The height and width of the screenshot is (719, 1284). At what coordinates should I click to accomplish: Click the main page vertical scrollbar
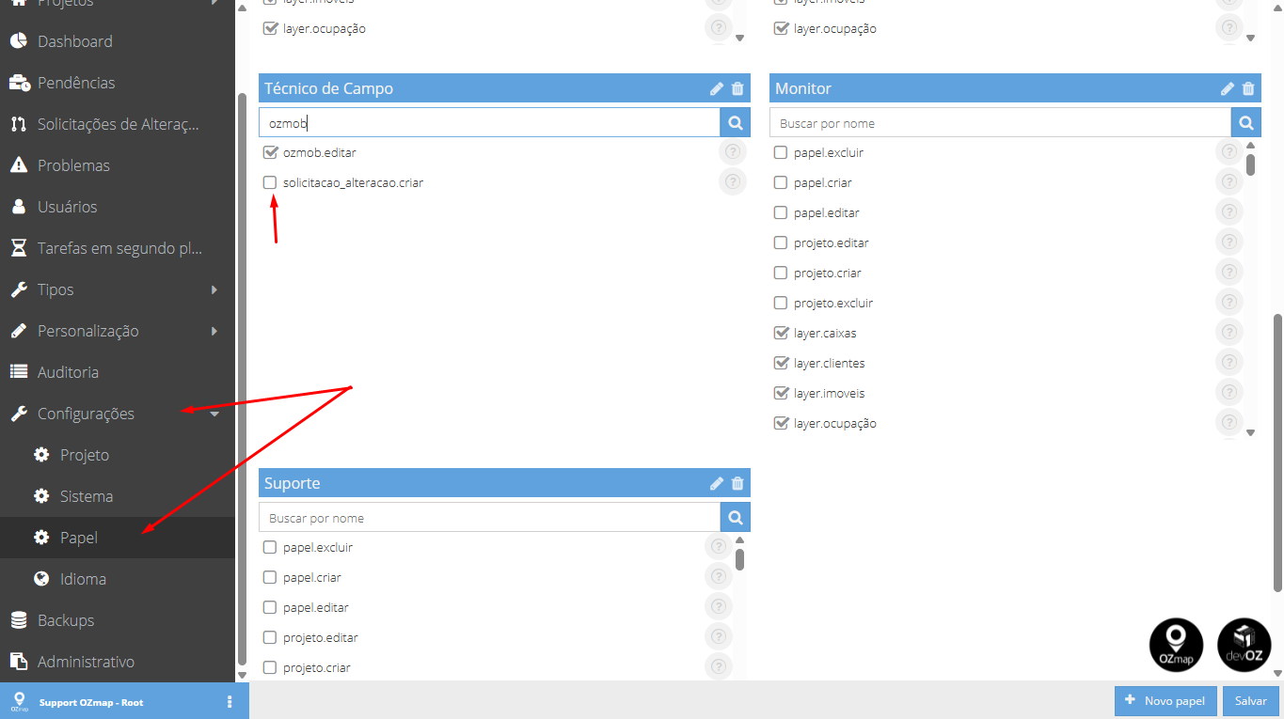1277,453
